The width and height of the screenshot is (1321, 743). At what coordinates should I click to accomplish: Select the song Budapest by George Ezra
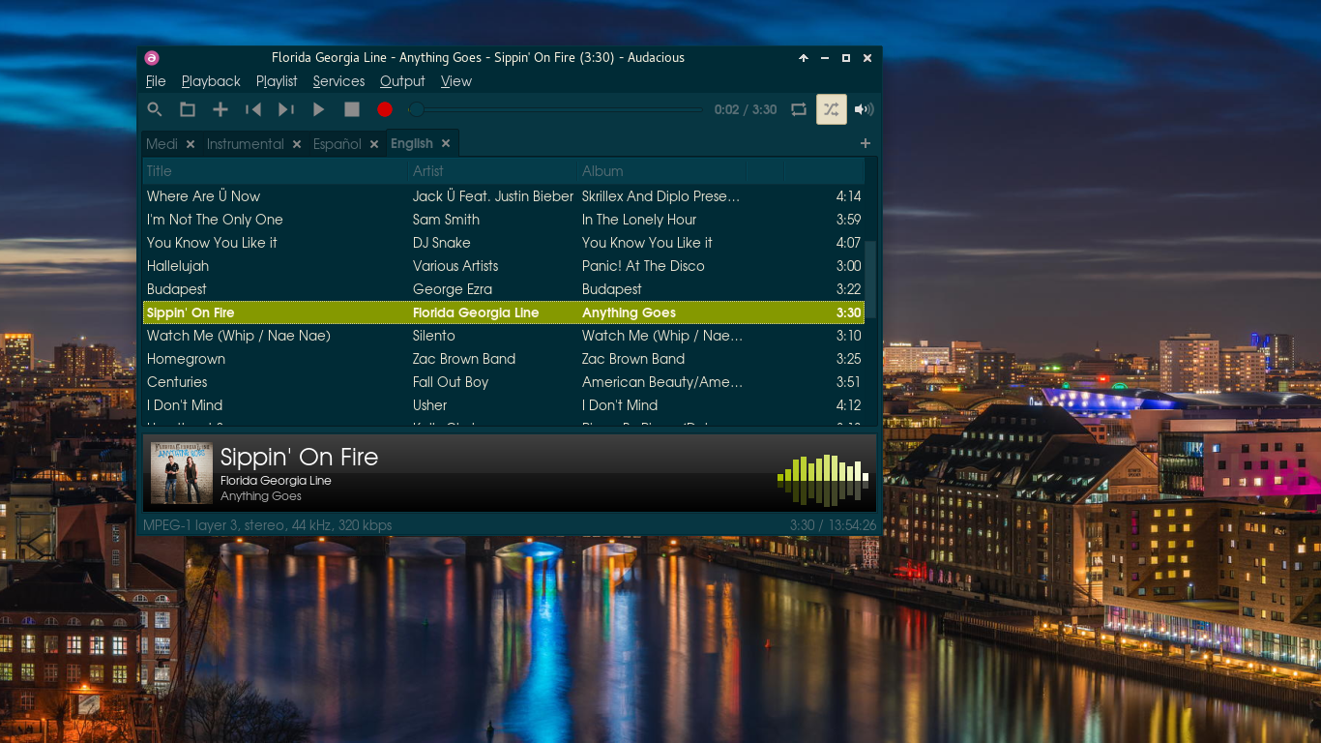coord(290,289)
